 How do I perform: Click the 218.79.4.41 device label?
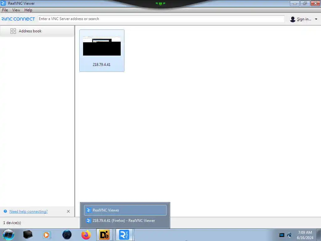[x=102, y=65]
